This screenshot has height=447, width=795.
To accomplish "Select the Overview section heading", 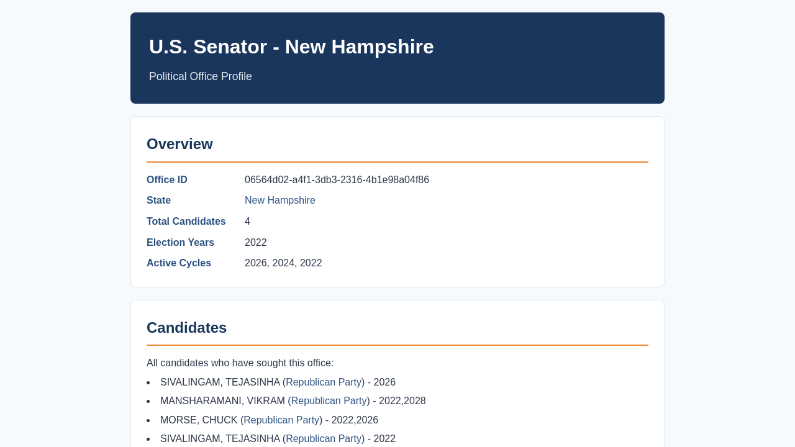I will click(x=179, y=144).
